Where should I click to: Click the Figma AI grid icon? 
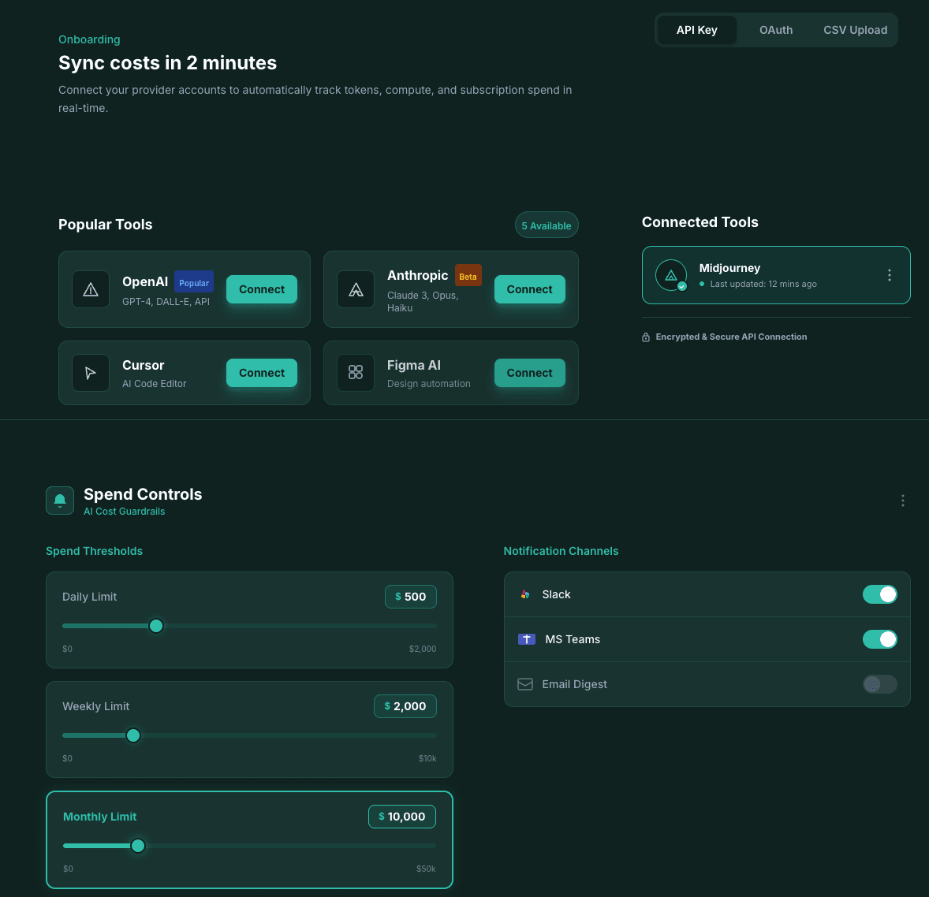[356, 373]
